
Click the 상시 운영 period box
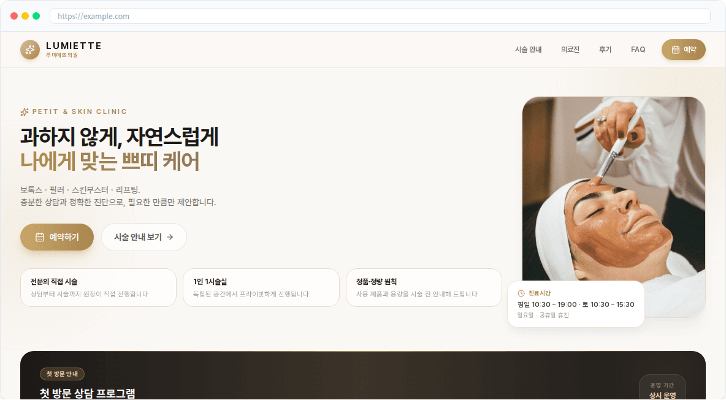click(662, 388)
